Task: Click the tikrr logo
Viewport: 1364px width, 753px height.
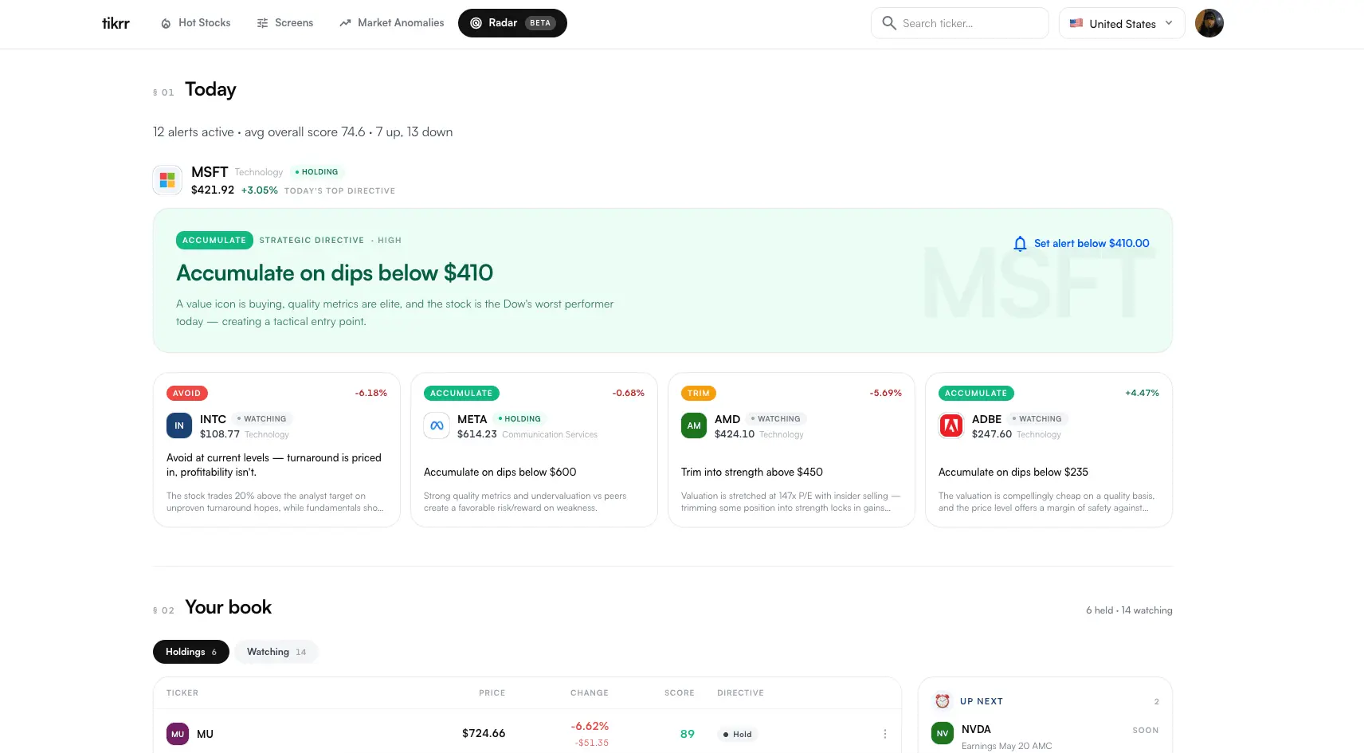Action: 116,23
